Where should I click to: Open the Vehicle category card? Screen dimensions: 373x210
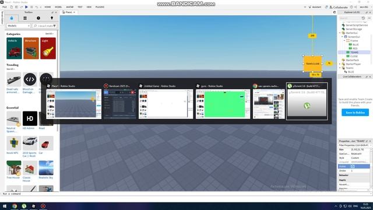(x=14, y=48)
